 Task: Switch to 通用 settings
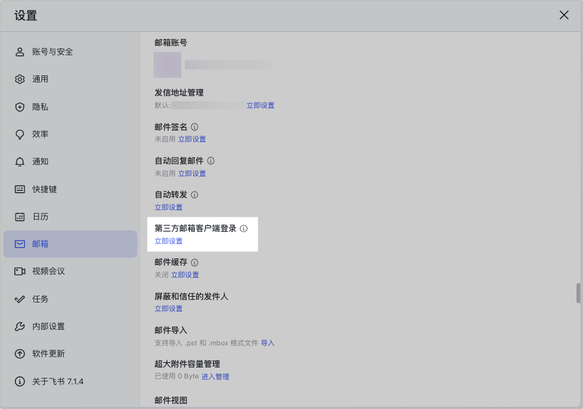click(x=70, y=79)
